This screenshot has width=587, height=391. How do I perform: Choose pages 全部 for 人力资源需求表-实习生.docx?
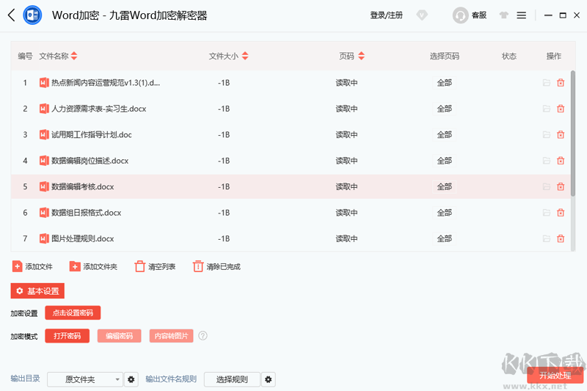(445, 109)
